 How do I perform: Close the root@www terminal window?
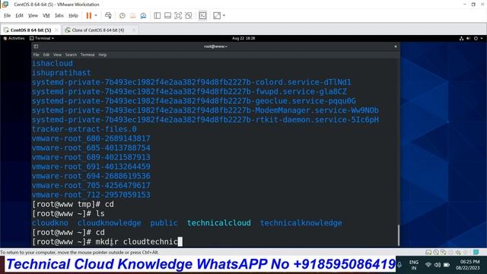coord(396,46)
